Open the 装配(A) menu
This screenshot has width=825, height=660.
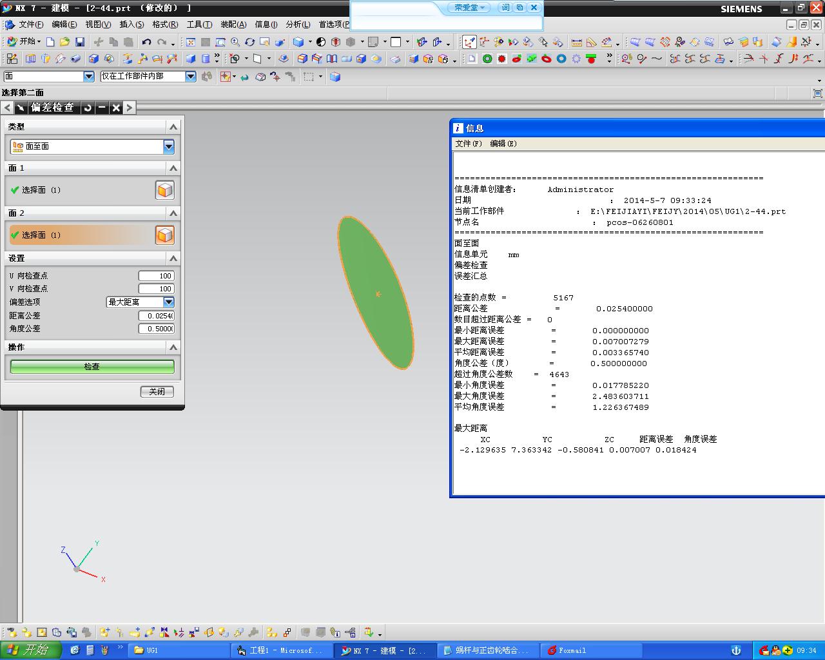233,24
